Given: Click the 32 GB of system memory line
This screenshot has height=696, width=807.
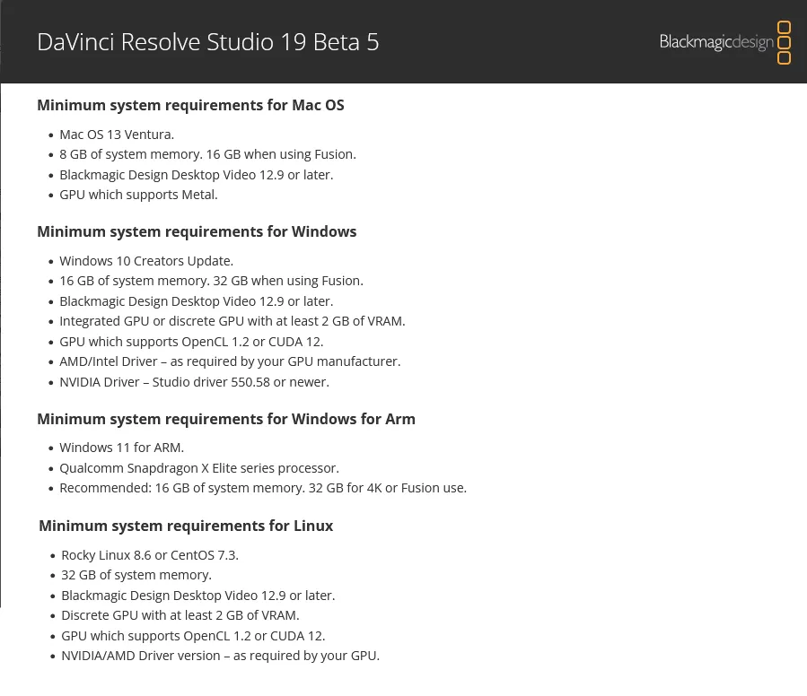Looking at the screenshot, I should click(136, 575).
